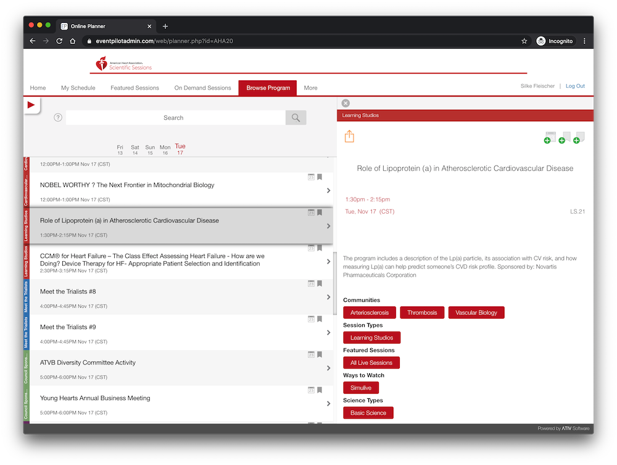Screen dimensions: 617x465
Task: Click the American Heart Association Scientific Sessions logo
Action: (x=123, y=64)
